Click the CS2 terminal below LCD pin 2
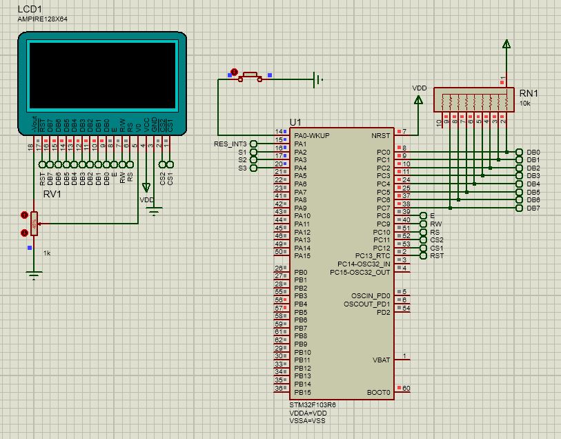The image size is (561, 439). (162, 164)
